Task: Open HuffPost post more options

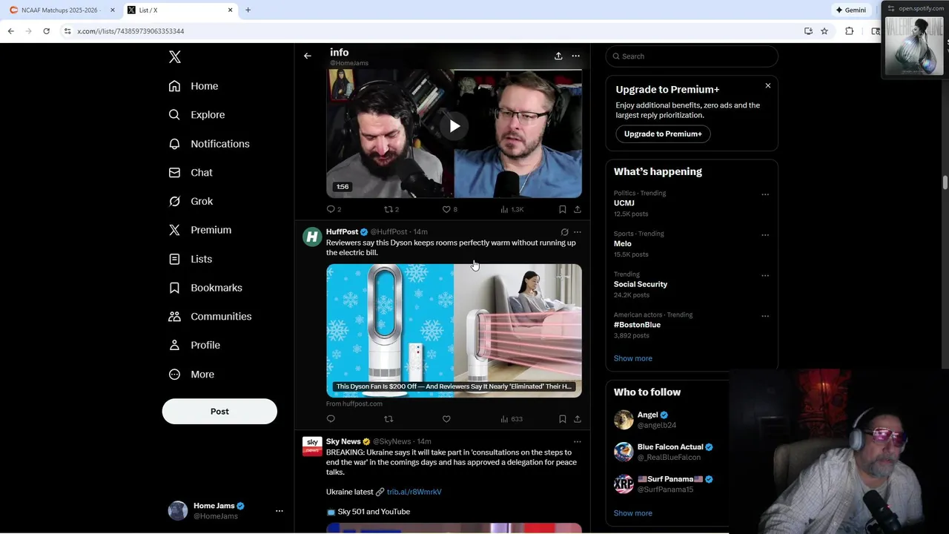Action: [578, 232]
